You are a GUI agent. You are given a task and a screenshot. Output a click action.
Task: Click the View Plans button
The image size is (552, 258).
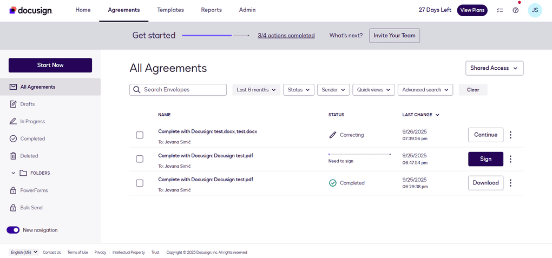[x=472, y=10]
